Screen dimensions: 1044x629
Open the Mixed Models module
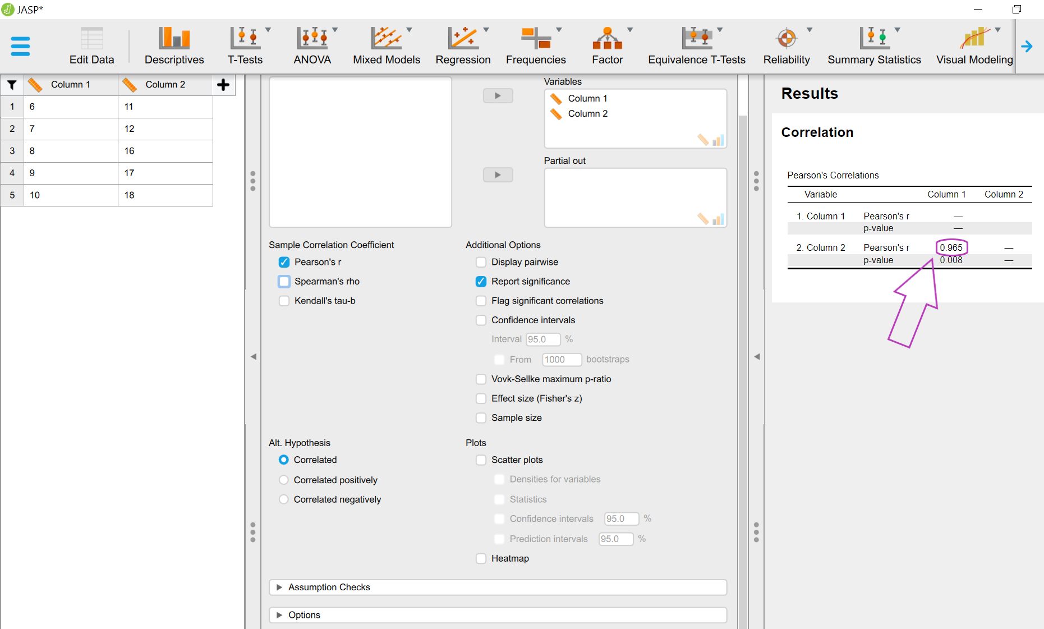click(387, 46)
